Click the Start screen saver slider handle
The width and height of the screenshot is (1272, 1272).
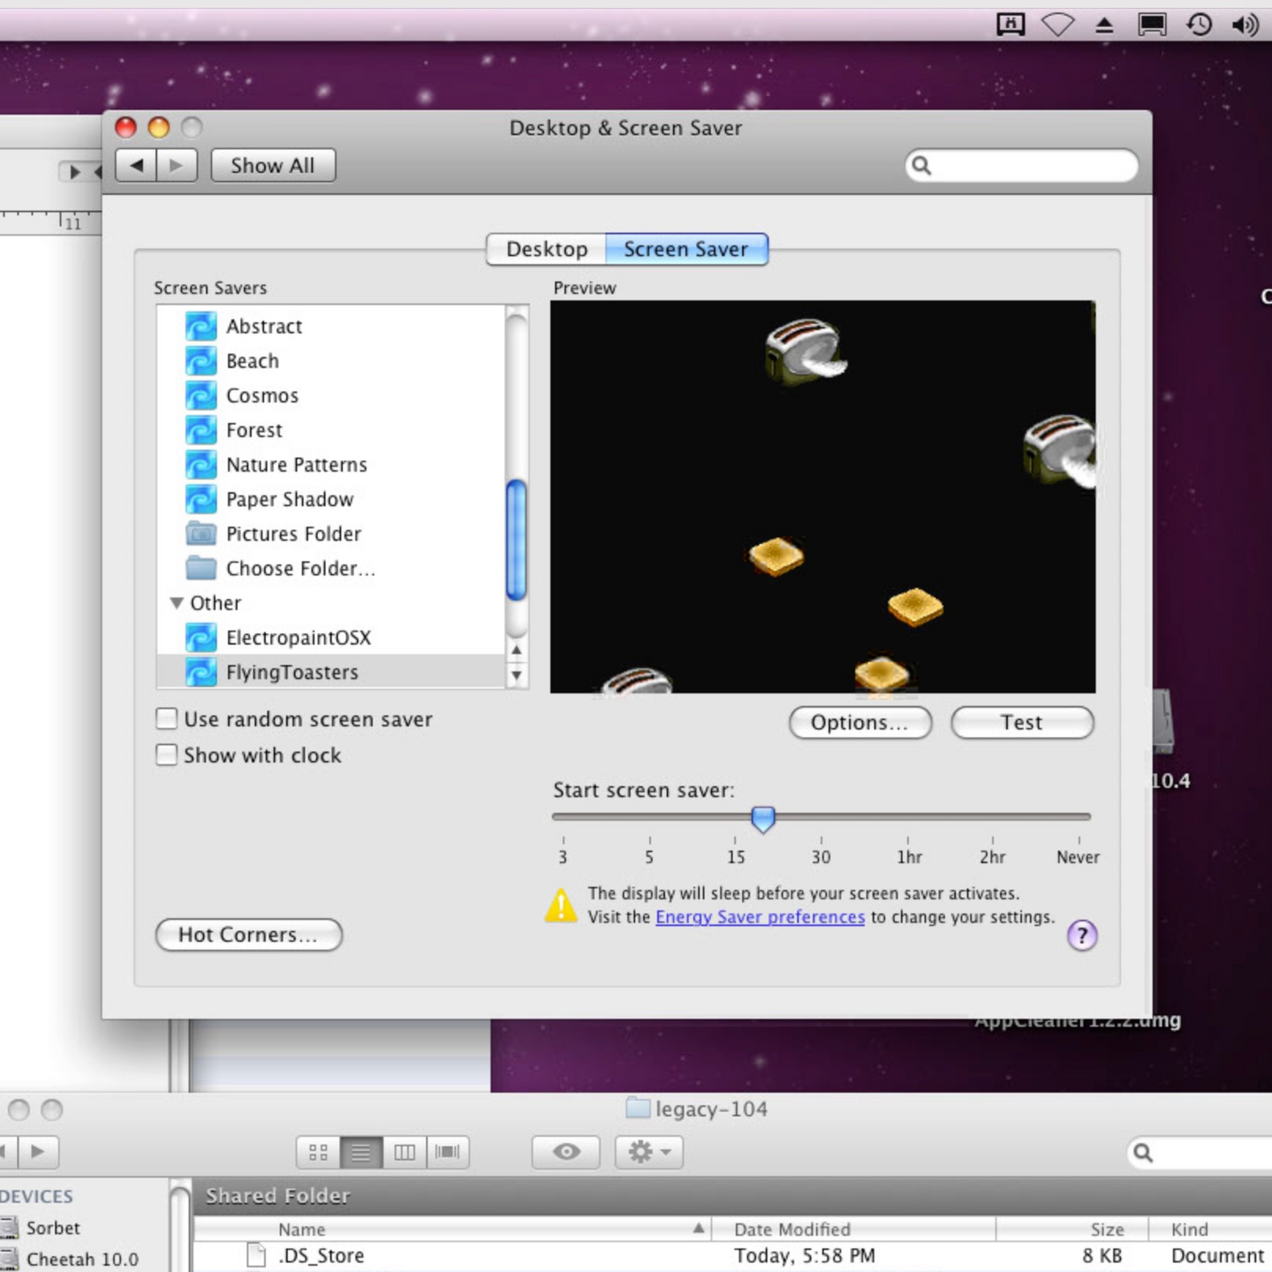coord(763,819)
